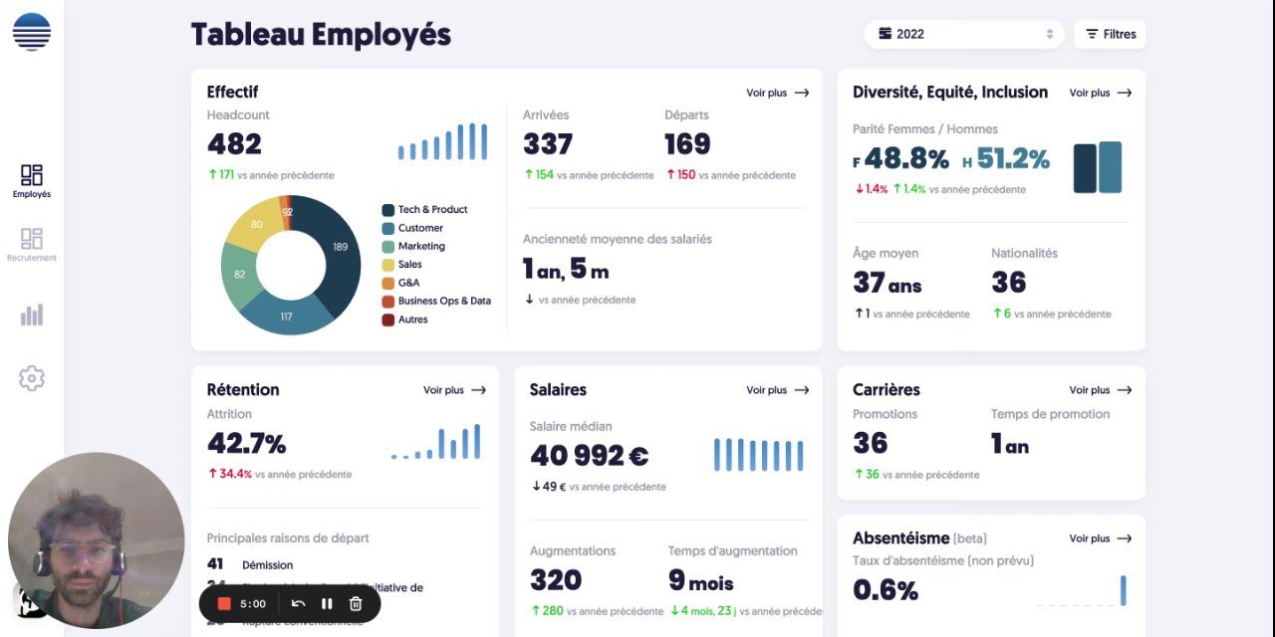
Task: Click the median salary 40 992 €
Action: pos(590,456)
